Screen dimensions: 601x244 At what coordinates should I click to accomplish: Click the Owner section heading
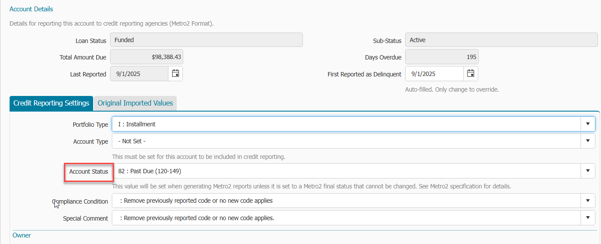(22, 235)
